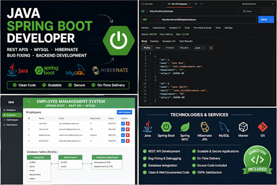Click the green check beside Scalable

click(x=44, y=85)
